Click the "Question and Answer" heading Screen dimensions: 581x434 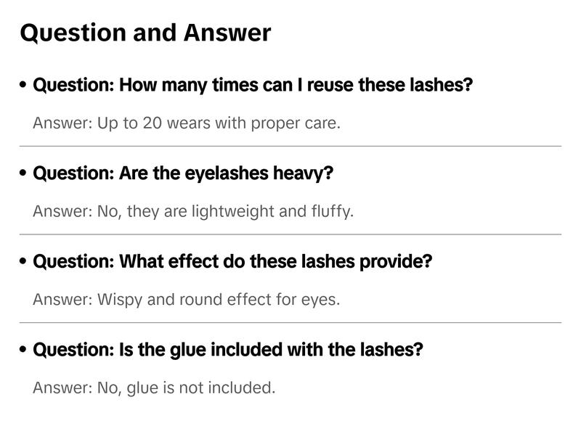click(x=145, y=33)
